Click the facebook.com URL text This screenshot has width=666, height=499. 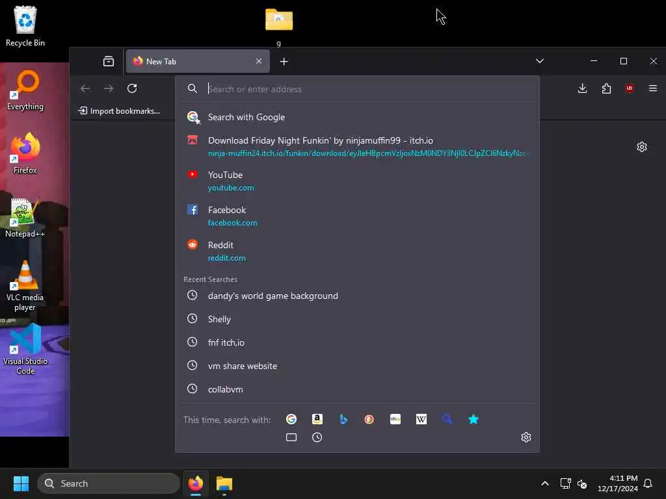pyautogui.click(x=232, y=223)
